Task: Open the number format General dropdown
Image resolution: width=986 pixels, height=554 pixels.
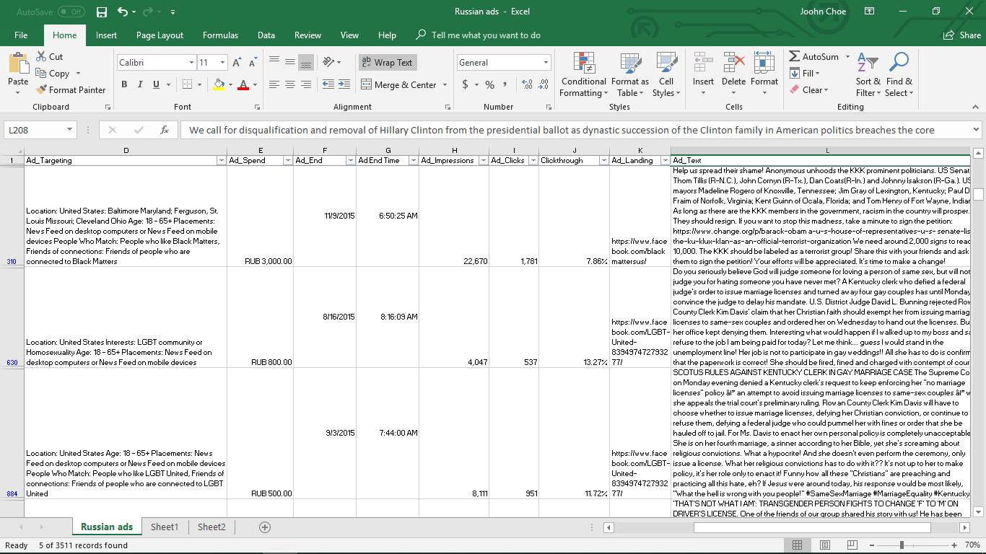Action: pos(545,63)
